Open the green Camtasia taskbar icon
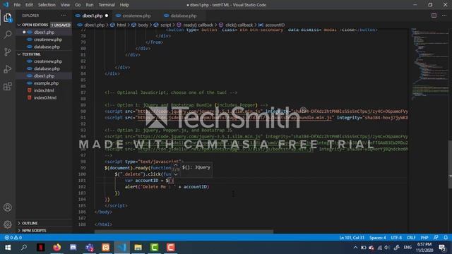 pos(155,248)
